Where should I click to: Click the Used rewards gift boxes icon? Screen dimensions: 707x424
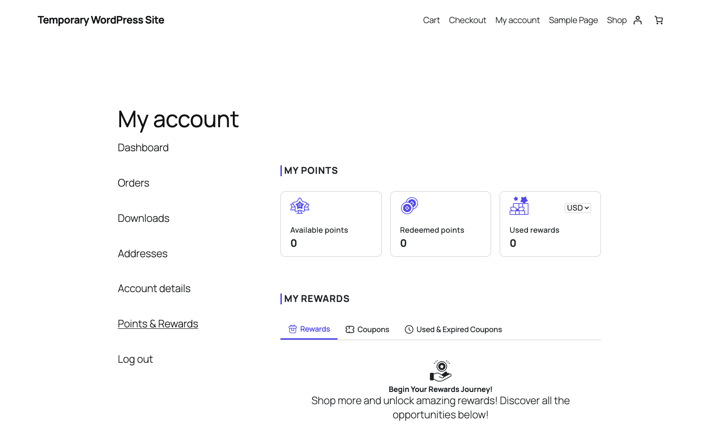tap(519, 206)
